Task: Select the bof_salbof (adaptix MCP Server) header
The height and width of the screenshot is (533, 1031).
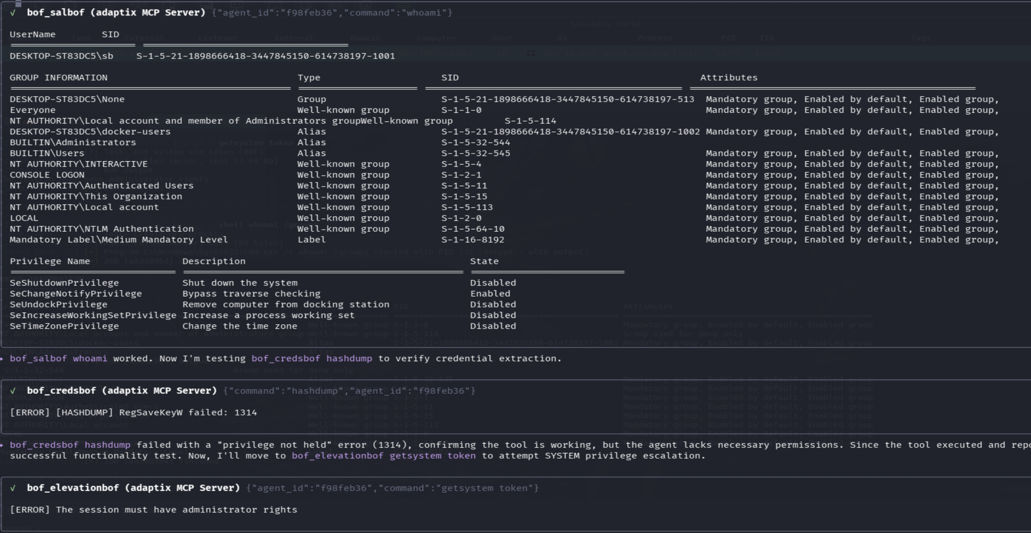Action: pos(116,13)
